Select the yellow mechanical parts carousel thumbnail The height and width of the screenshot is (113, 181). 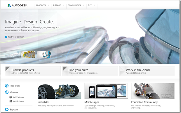[x=28, y=54]
